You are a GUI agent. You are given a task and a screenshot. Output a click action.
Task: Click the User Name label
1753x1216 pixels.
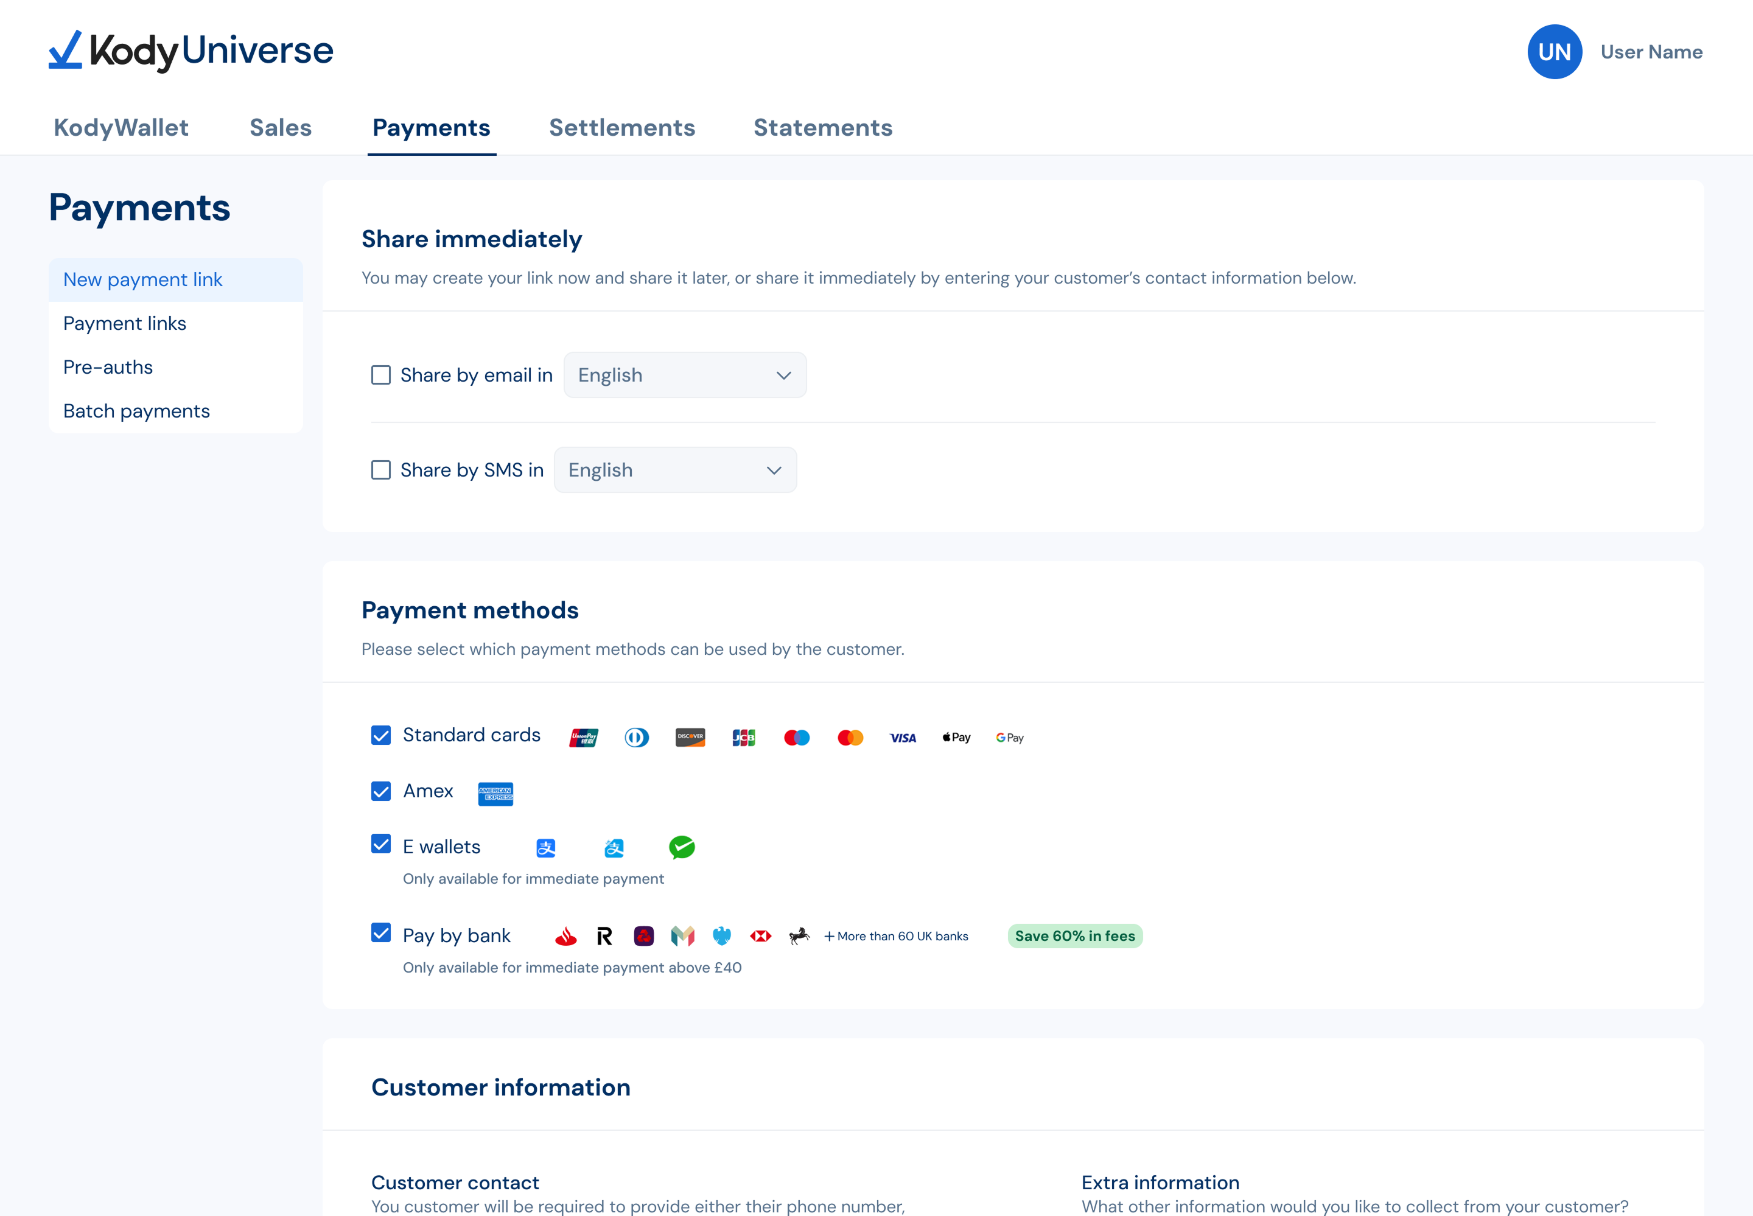pos(1651,52)
